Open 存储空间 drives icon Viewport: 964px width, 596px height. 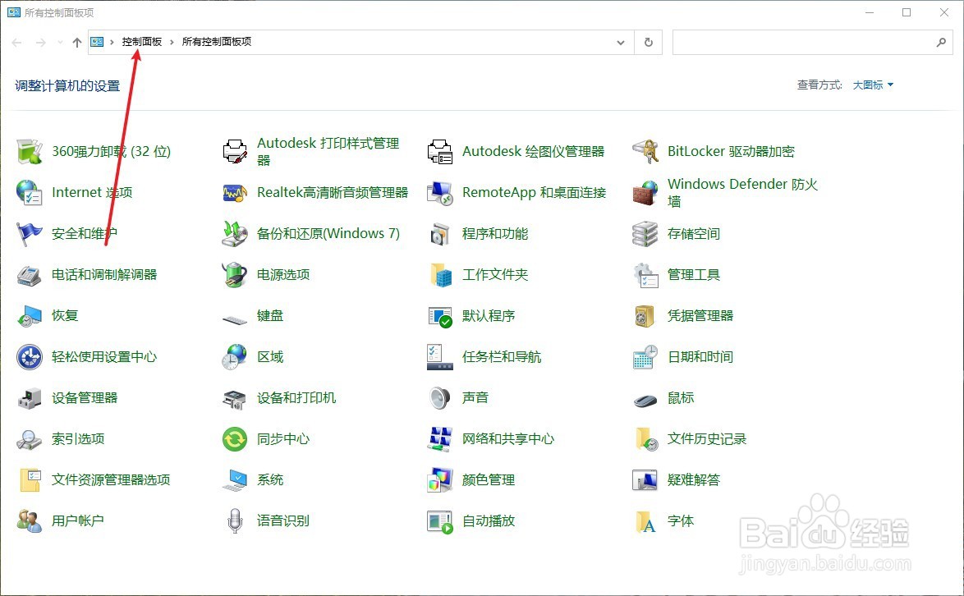click(x=645, y=233)
